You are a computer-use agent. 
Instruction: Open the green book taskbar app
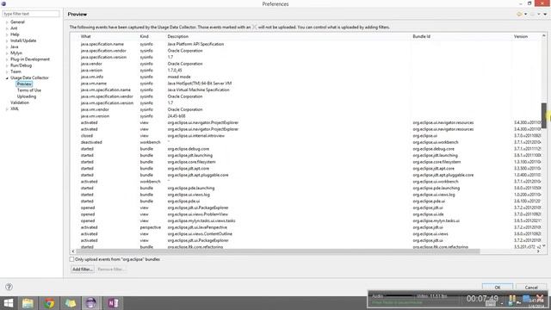tap(71, 303)
